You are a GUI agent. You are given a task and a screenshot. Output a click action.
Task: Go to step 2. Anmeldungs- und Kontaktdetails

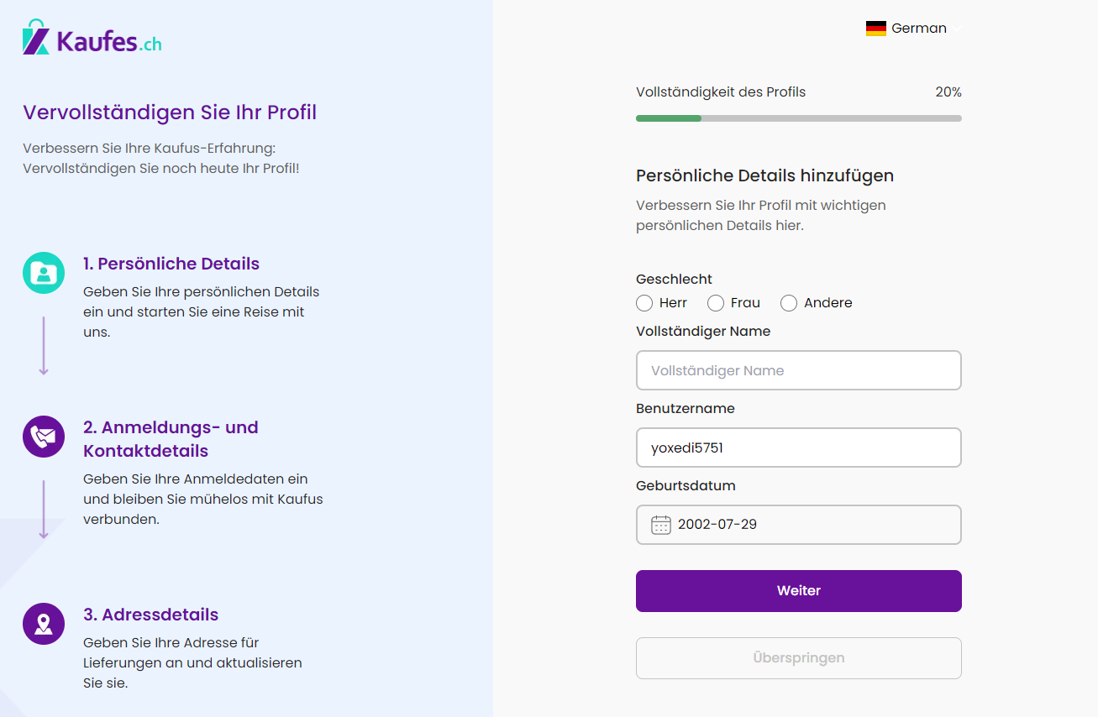pyautogui.click(x=171, y=439)
